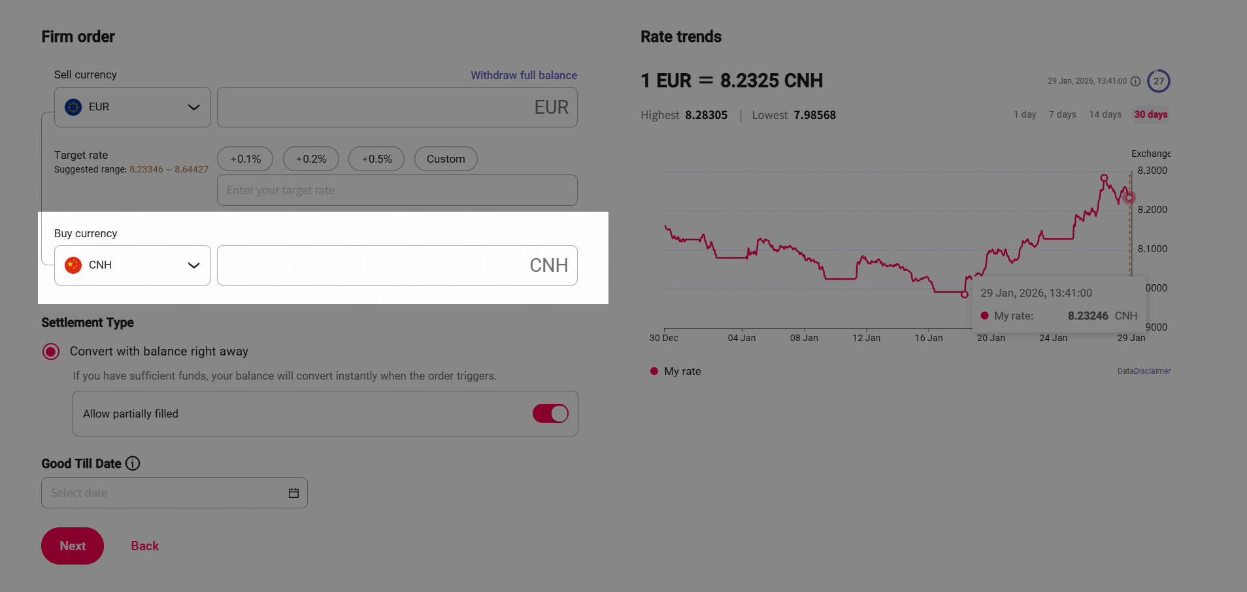Click the highest rate marker on chart

coord(1104,178)
